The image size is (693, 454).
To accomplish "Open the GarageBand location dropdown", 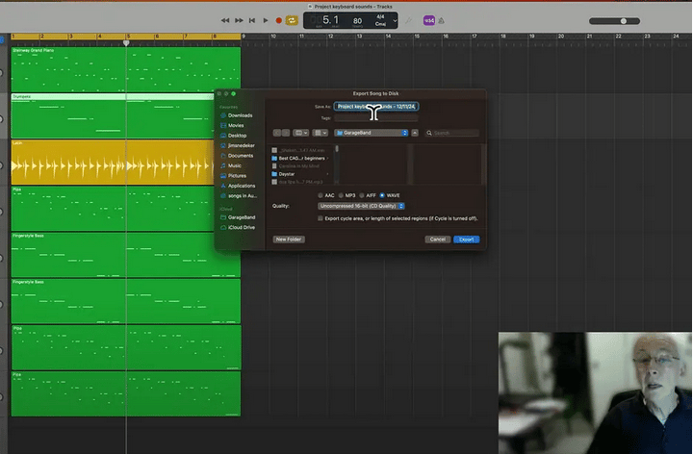I will [371, 133].
